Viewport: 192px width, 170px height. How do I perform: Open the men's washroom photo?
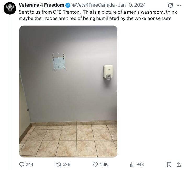tap(68, 91)
